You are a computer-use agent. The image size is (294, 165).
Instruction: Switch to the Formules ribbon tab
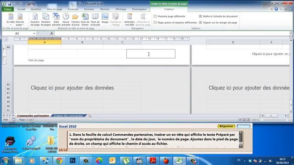(x=73, y=9)
